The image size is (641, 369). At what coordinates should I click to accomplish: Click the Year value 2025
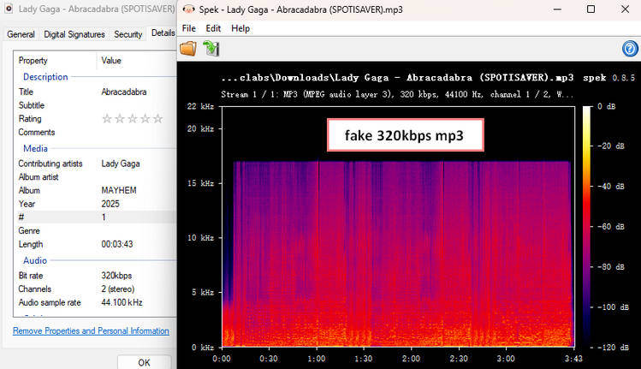[x=110, y=204]
